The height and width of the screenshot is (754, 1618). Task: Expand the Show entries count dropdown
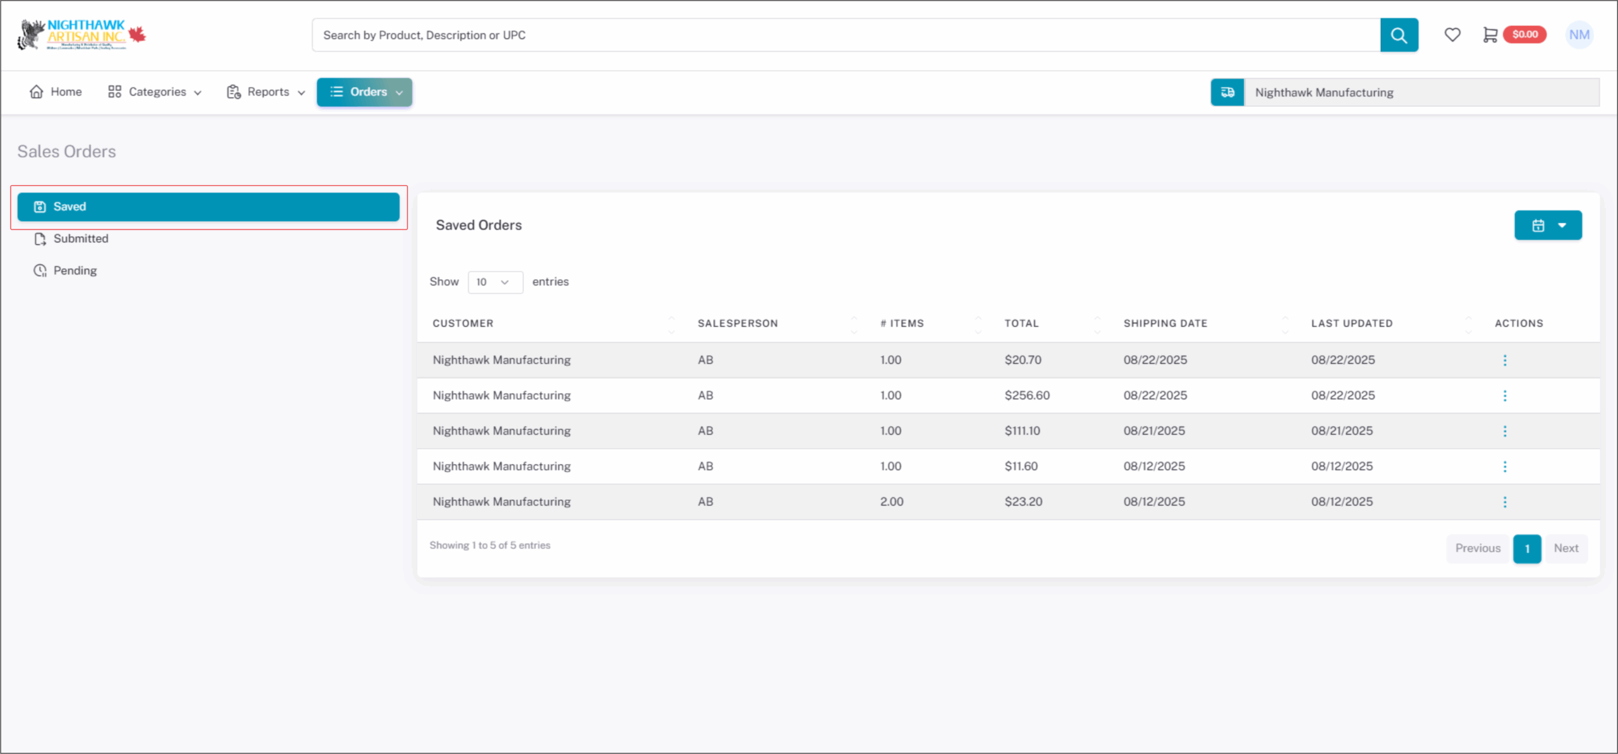(x=494, y=283)
